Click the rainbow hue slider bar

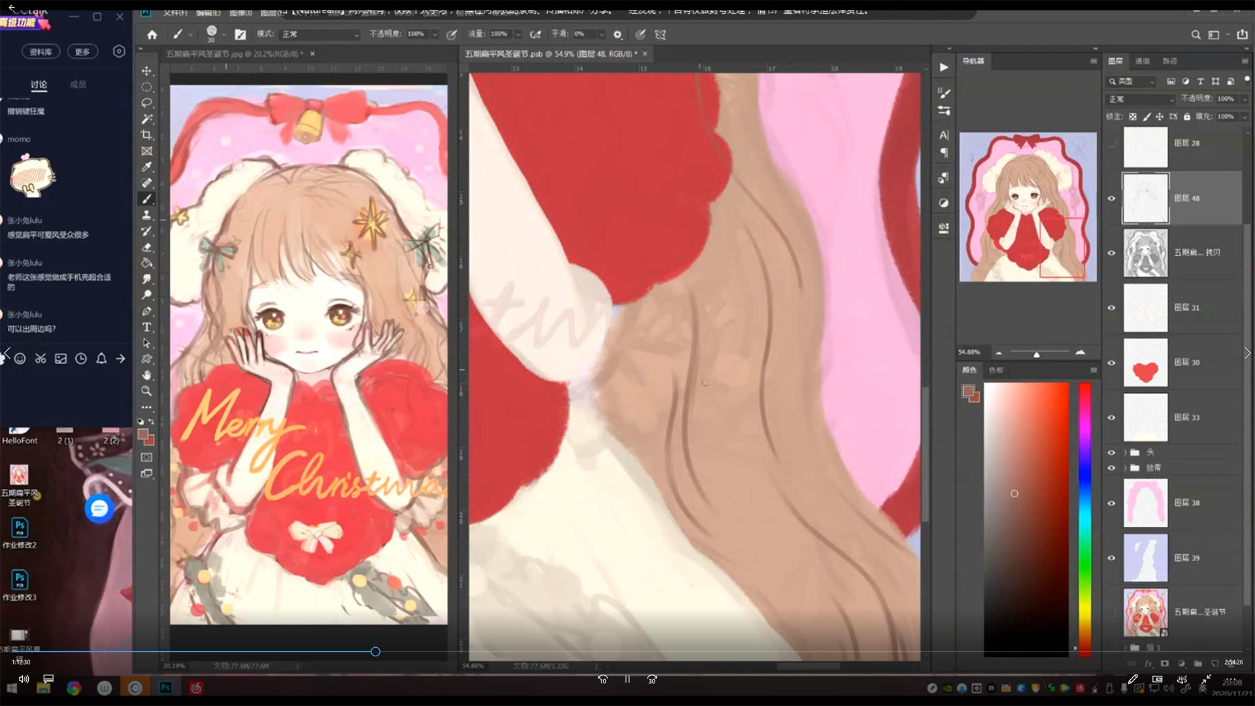coord(1084,519)
